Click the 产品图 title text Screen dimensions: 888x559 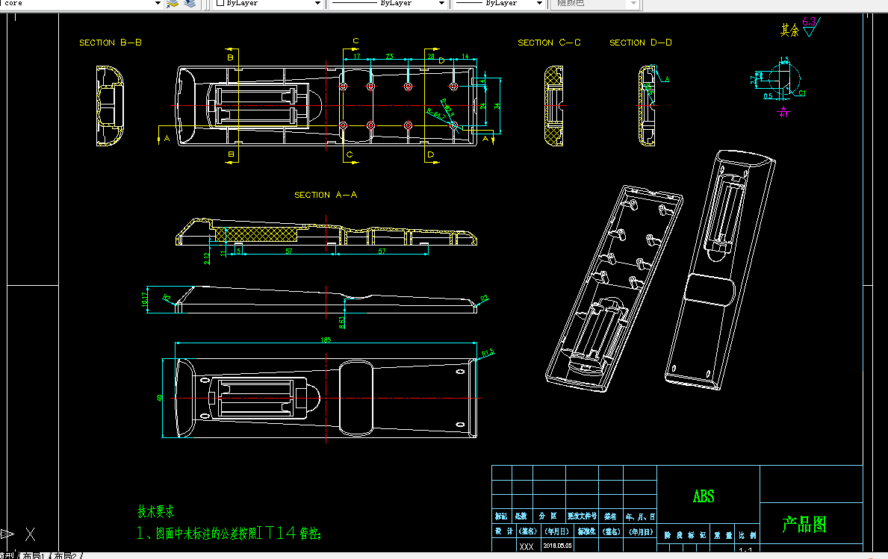tap(804, 524)
